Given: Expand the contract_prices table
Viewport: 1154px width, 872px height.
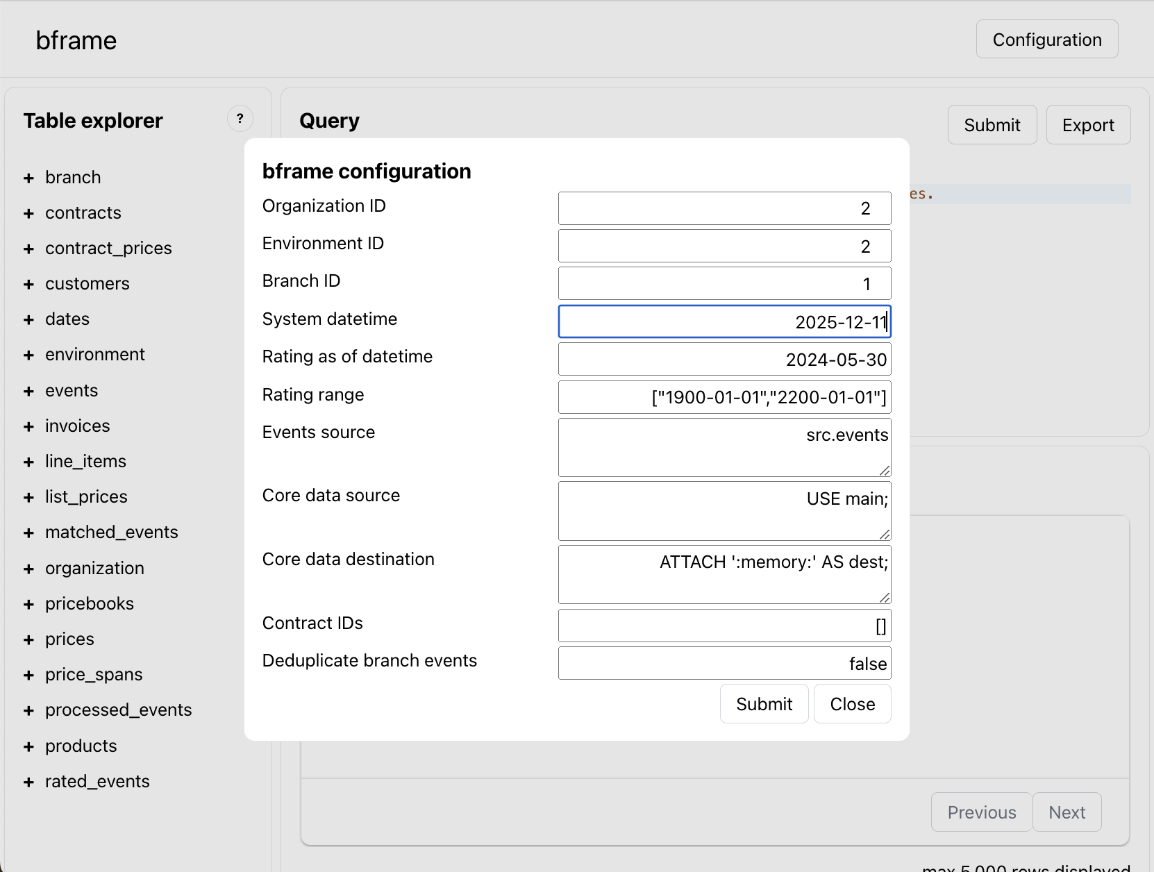Looking at the screenshot, I should point(28,249).
